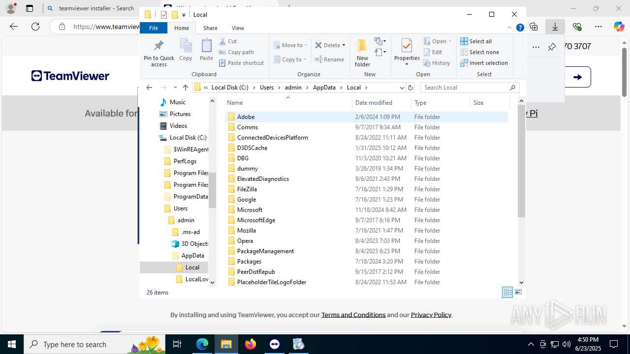Click Explorer Help question mark icon
Viewport: 630px width, 354px height.
[x=520, y=28]
